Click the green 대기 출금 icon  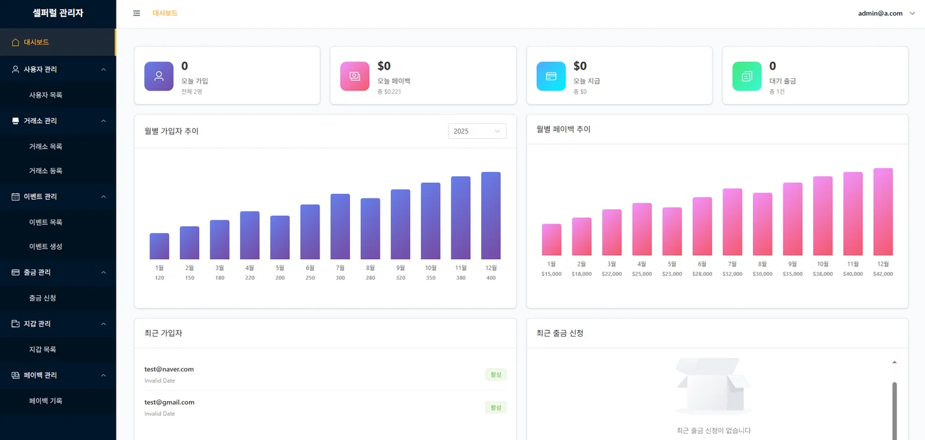click(x=747, y=76)
